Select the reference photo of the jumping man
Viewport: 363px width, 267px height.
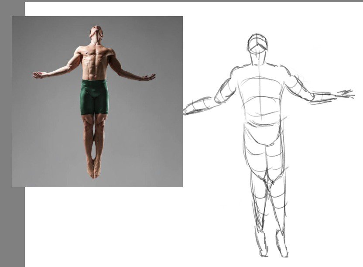coord(97,101)
